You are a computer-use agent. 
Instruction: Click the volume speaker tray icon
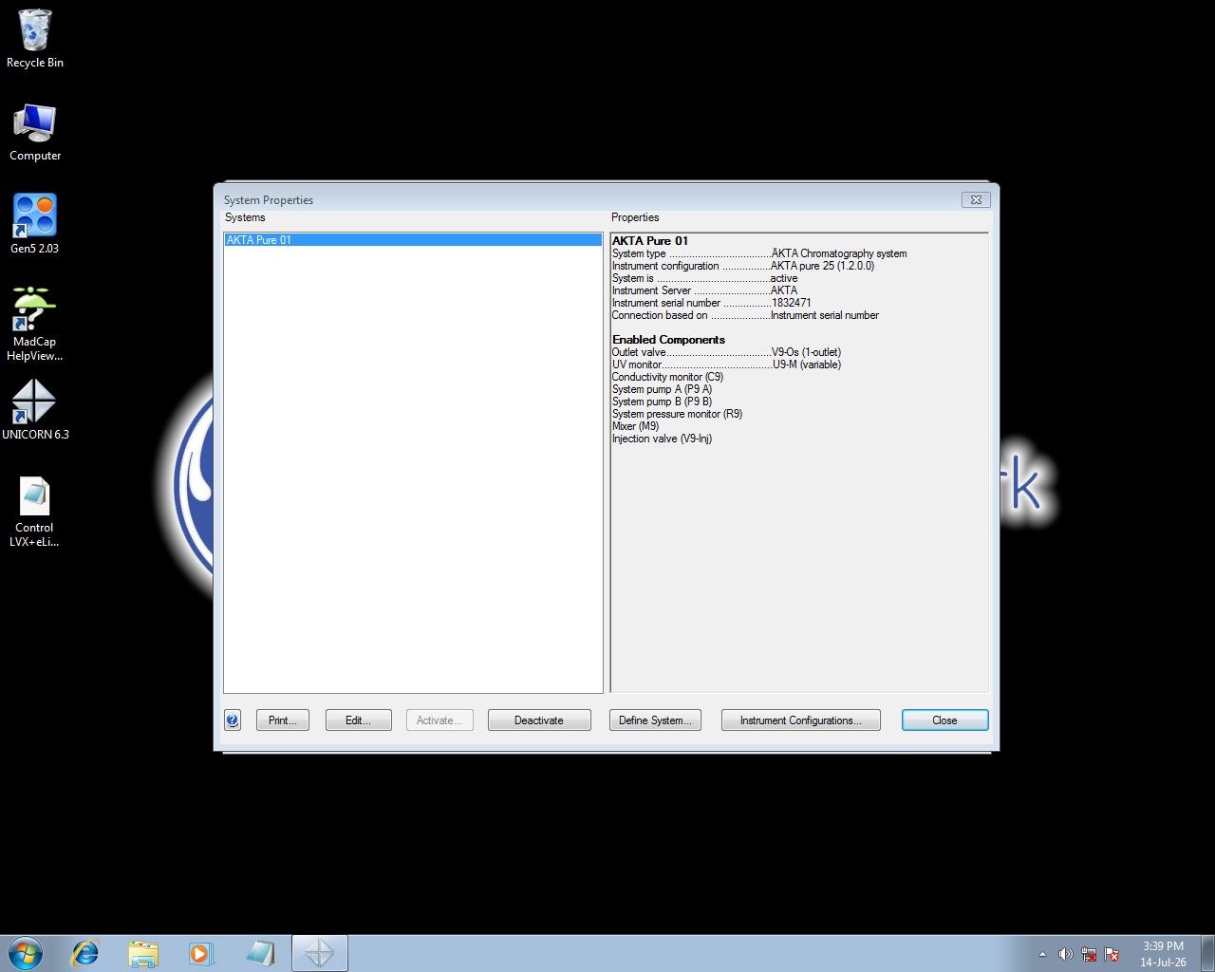click(x=1065, y=954)
